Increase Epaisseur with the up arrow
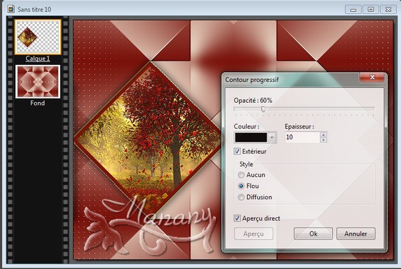401x269 pixels. 323,135
